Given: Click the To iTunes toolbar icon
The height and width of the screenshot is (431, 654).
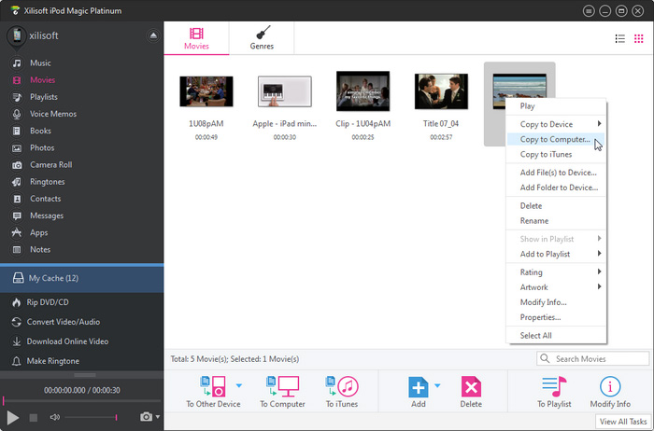Looking at the screenshot, I should (x=342, y=386).
